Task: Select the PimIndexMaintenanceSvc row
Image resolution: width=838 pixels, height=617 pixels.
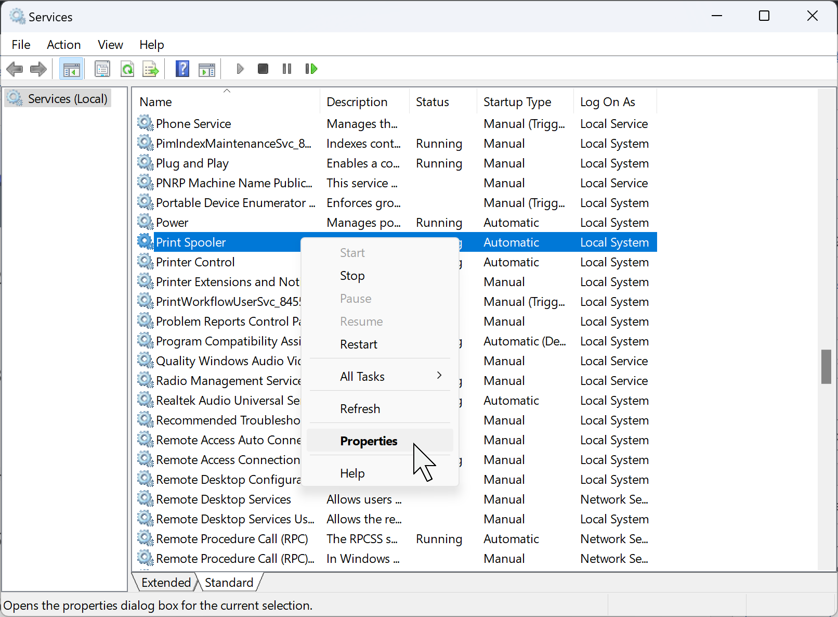Action: [396, 143]
